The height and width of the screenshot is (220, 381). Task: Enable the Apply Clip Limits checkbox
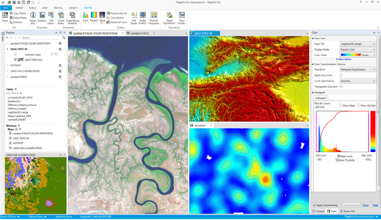click(341, 75)
